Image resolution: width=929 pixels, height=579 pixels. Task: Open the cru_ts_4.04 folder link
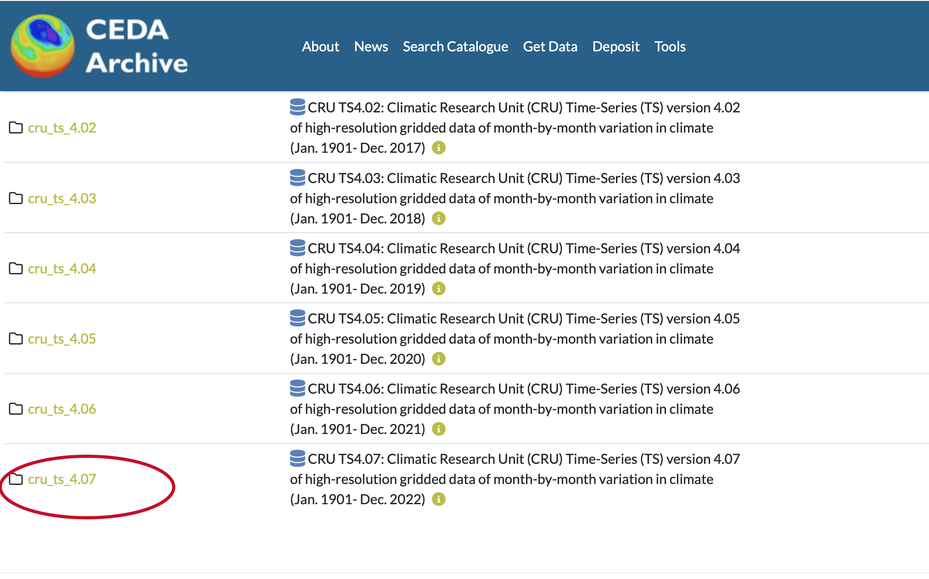pyautogui.click(x=62, y=268)
